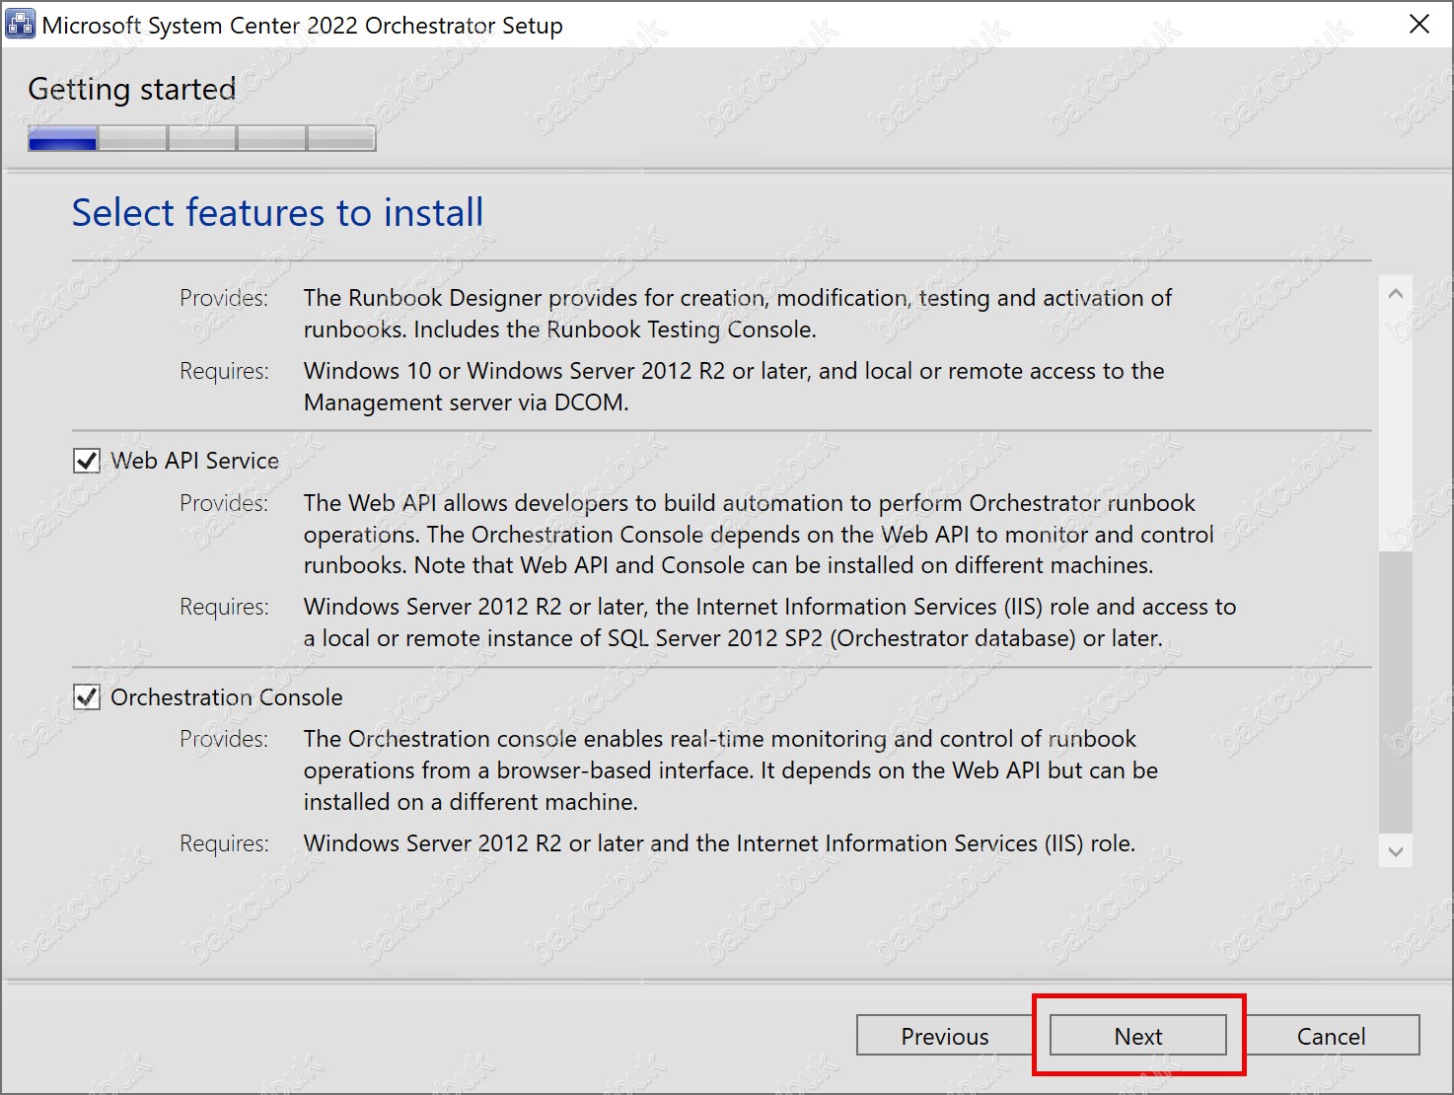Viewport: 1454px width, 1095px height.
Task: Click the Runbook Designer 'Provides:' label
Action: [224, 298]
